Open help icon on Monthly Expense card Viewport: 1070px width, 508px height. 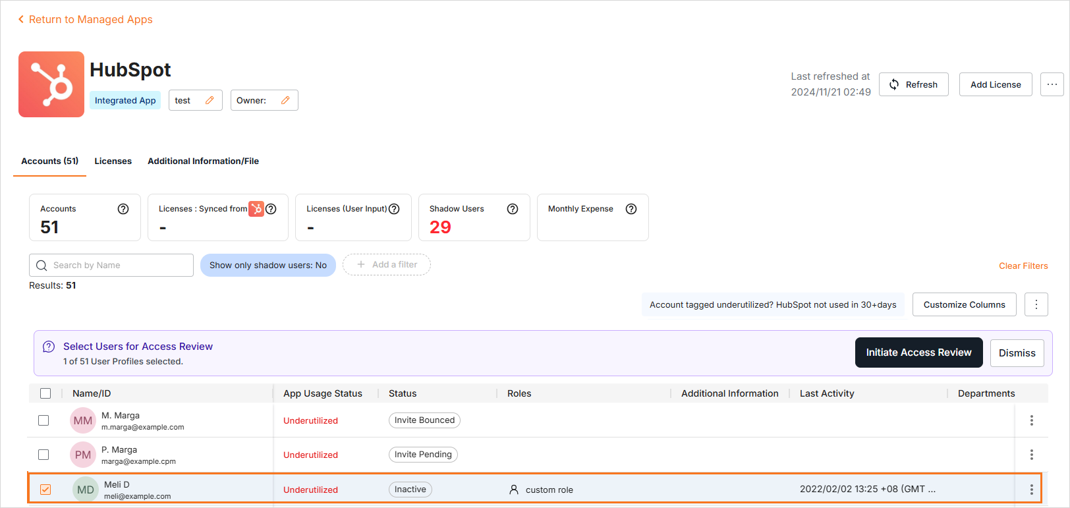(x=631, y=209)
